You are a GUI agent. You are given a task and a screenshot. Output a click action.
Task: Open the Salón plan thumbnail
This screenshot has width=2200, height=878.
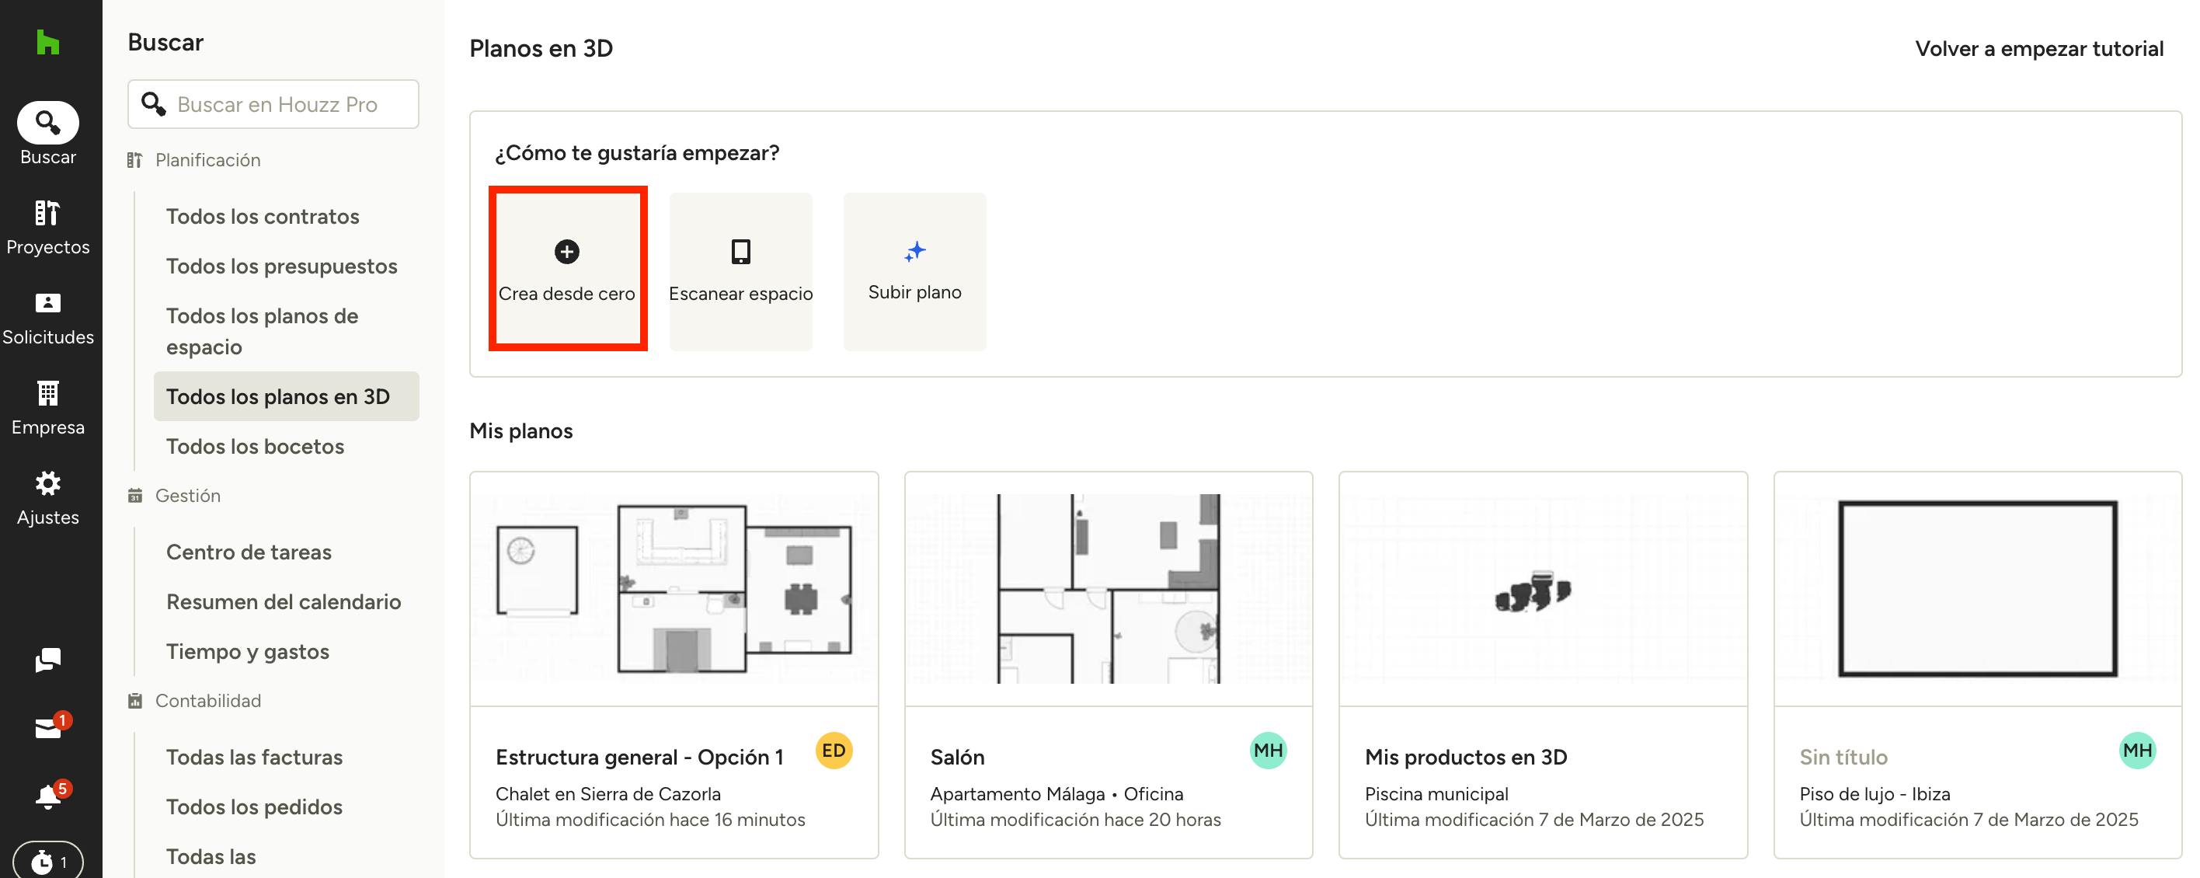click(1108, 589)
